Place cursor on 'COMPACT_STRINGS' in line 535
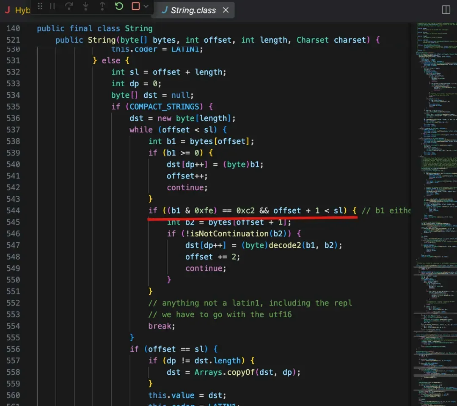 pos(164,107)
